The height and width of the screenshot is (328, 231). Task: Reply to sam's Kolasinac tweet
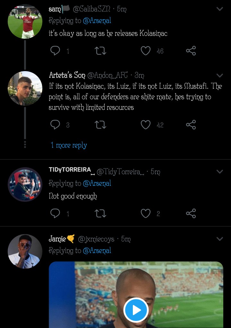pyautogui.click(x=55, y=51)
